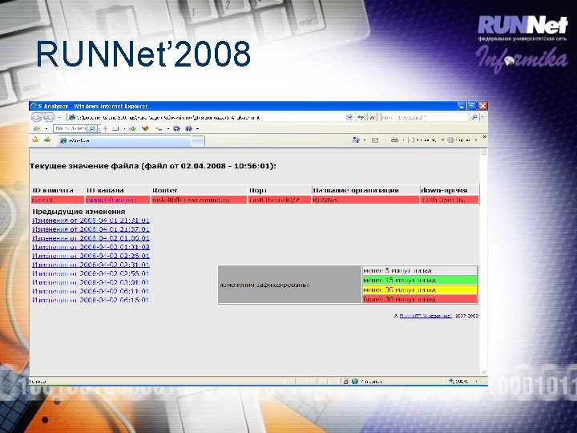Click the status bar pop-up blocker icon

(x=345, y=382)
